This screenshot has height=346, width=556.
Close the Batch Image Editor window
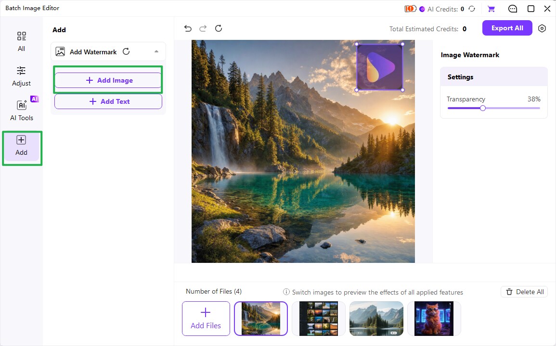click(x=547, y=9)
